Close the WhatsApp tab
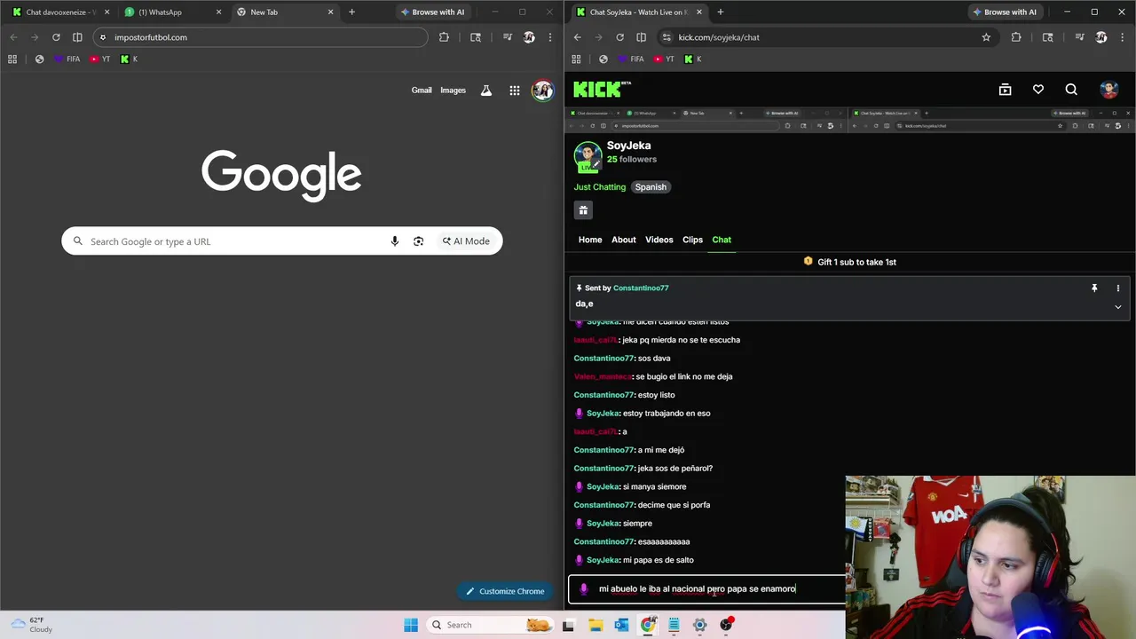1136x639 pixels. click(219, 12)
